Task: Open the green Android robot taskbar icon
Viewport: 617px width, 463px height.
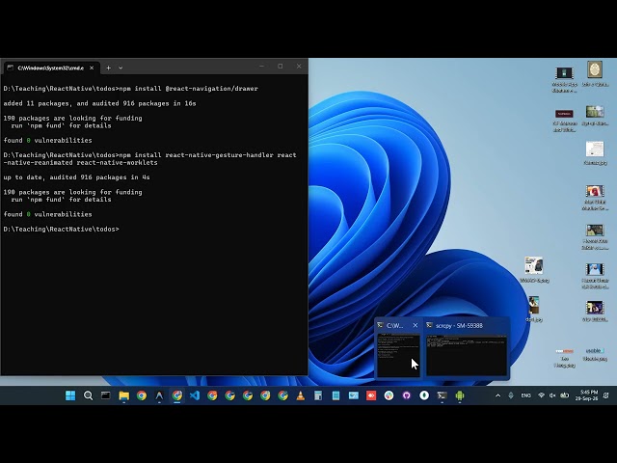Action: (x=460, y=395)
